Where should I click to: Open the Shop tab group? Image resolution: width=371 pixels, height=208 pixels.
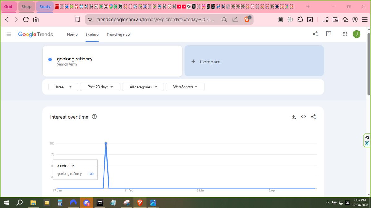click(26, 6)
